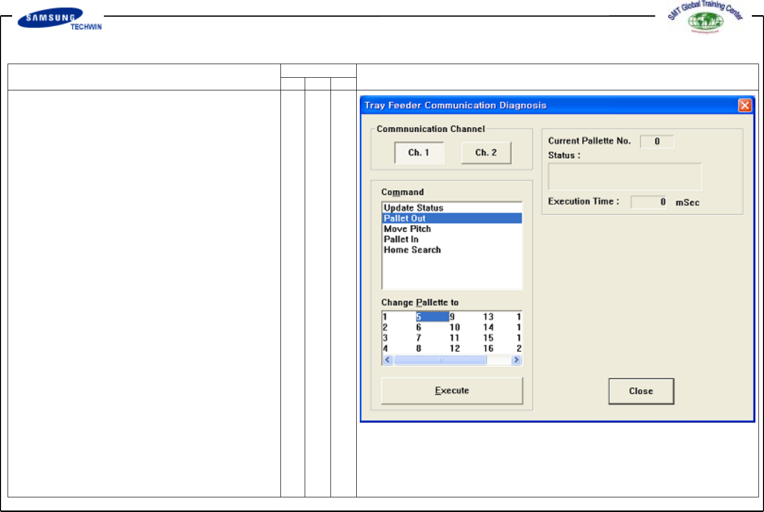Select pallette number 9
Viewport: 764px width, 512px height.
(x=452, y=317)
